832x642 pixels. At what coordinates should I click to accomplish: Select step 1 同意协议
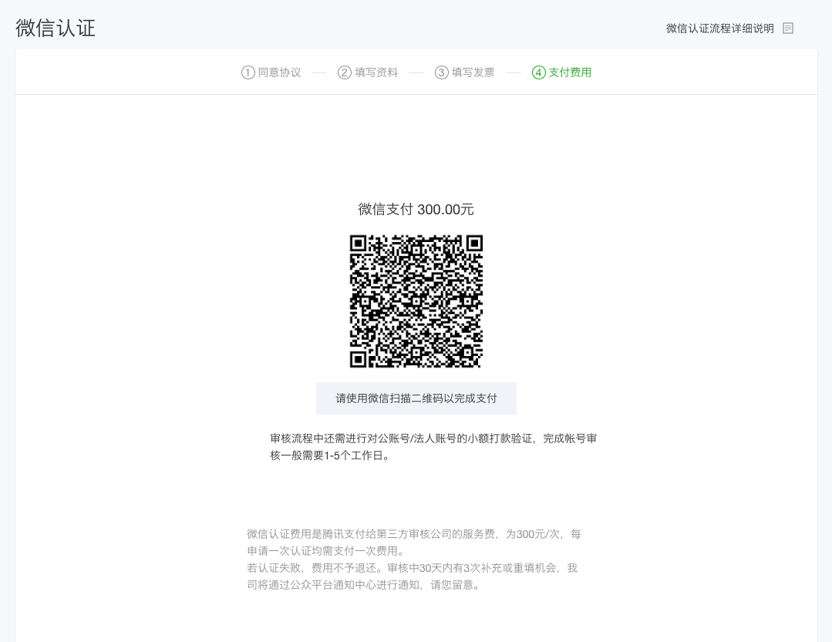click(x=271, y=72)
